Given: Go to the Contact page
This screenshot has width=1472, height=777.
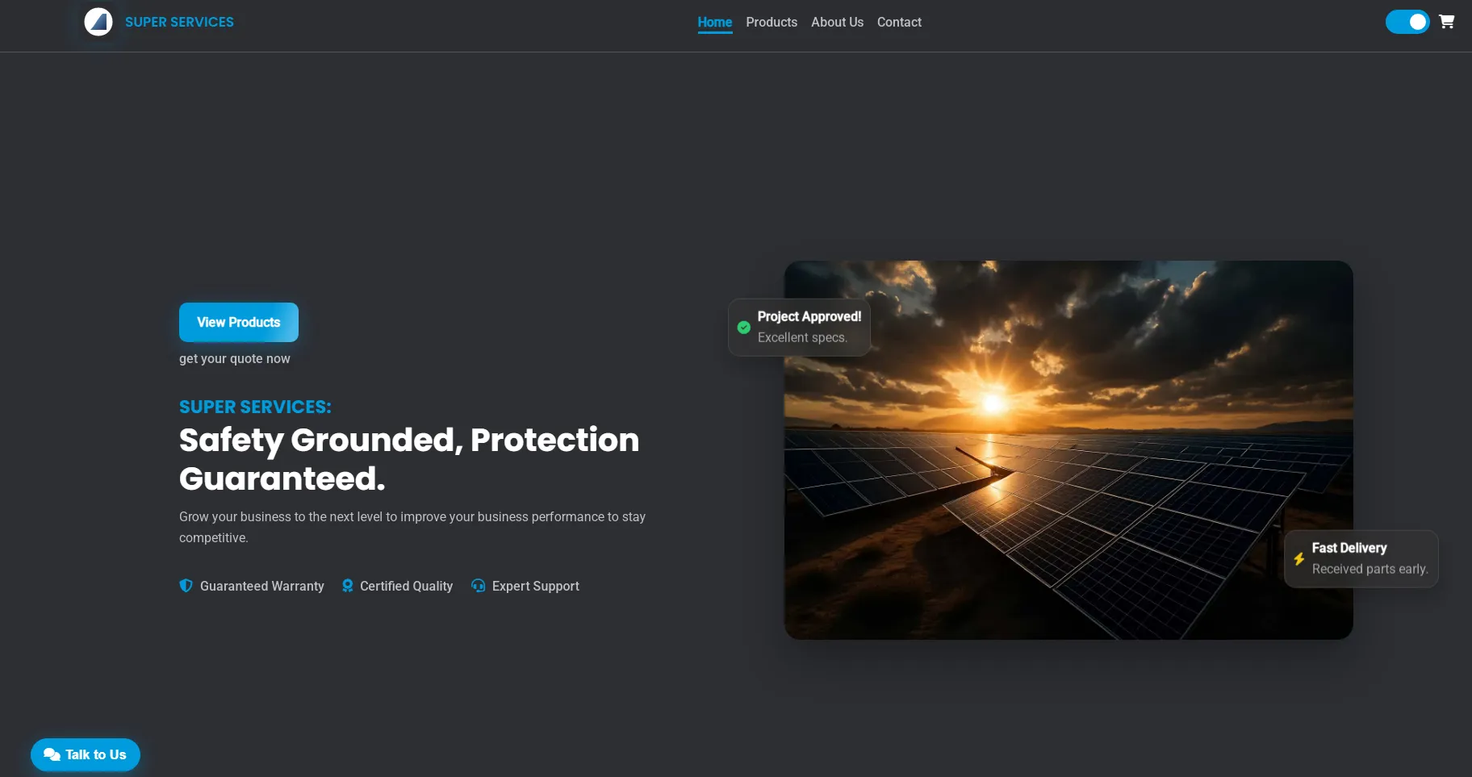Looking at the screenshot, I should click(899, 22).
